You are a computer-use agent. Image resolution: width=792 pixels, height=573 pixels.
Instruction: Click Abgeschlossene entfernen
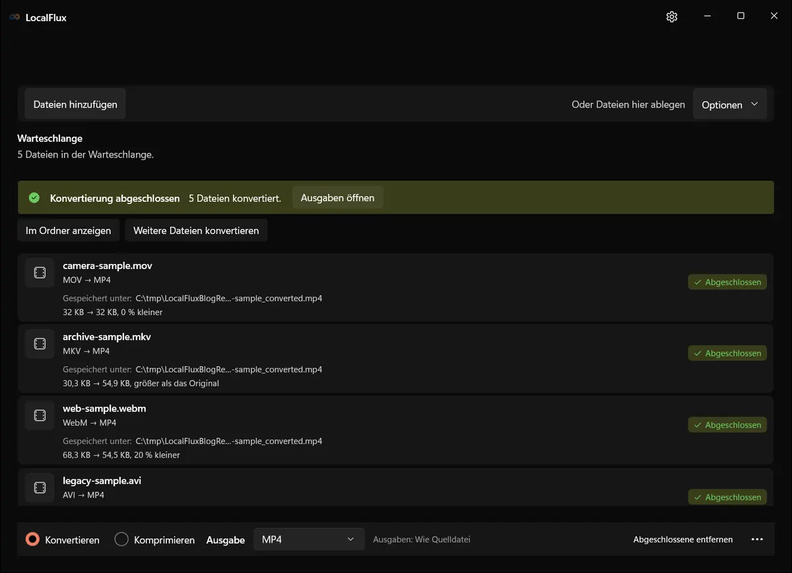click(x=683, y=539)
